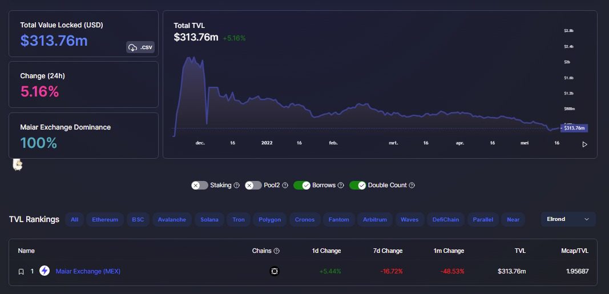Click the Chains column header
Image resolution: width=609 pixels, height=294 pixels.
[261, 251]
